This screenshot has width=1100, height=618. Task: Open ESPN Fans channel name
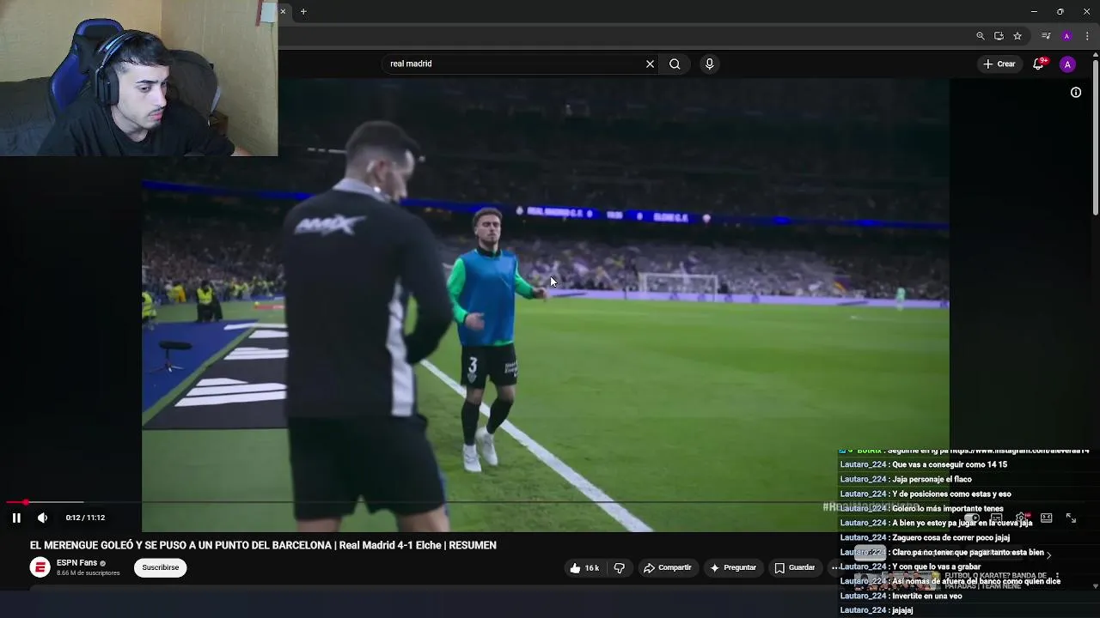[x=76, y=563]
